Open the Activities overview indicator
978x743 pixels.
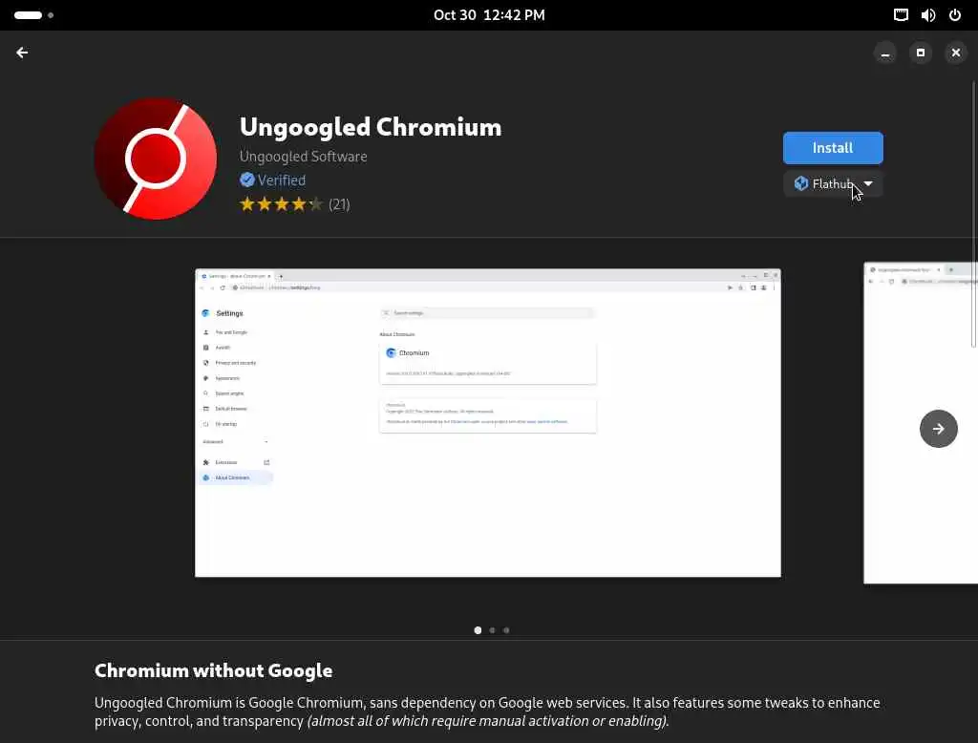tap(33, 15)
